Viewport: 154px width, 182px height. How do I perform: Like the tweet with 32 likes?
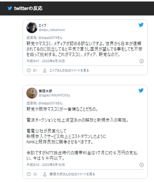(x=29, y=174)
